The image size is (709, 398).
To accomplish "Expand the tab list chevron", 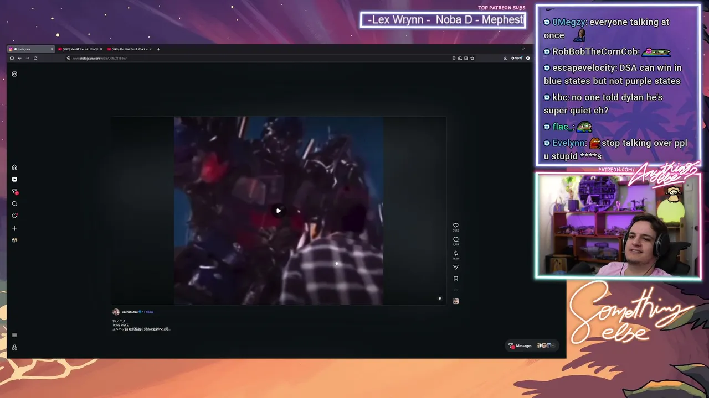I will 523,49.
